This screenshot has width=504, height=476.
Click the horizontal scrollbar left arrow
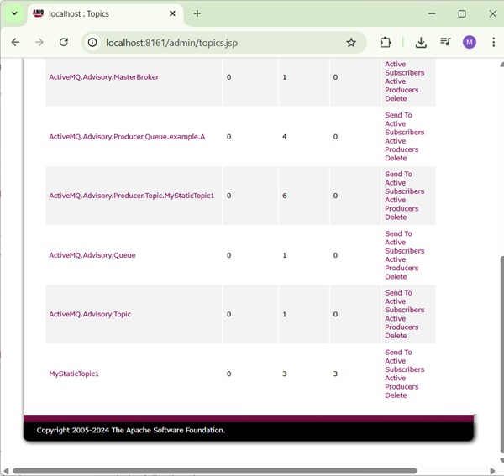(x=6, y=471)
